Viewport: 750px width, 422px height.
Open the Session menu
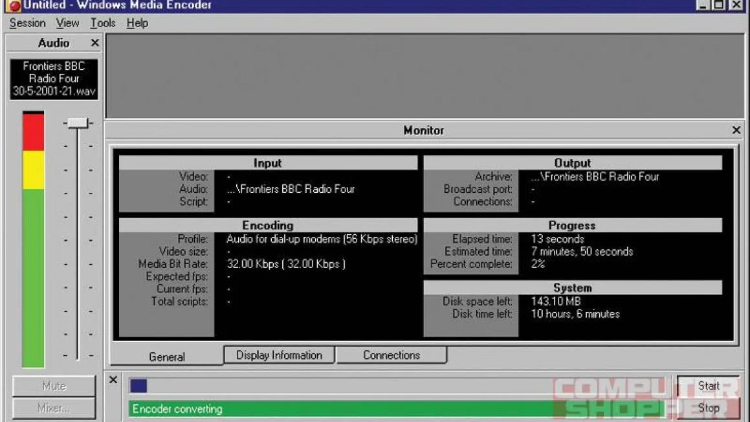tap(27, 23)
